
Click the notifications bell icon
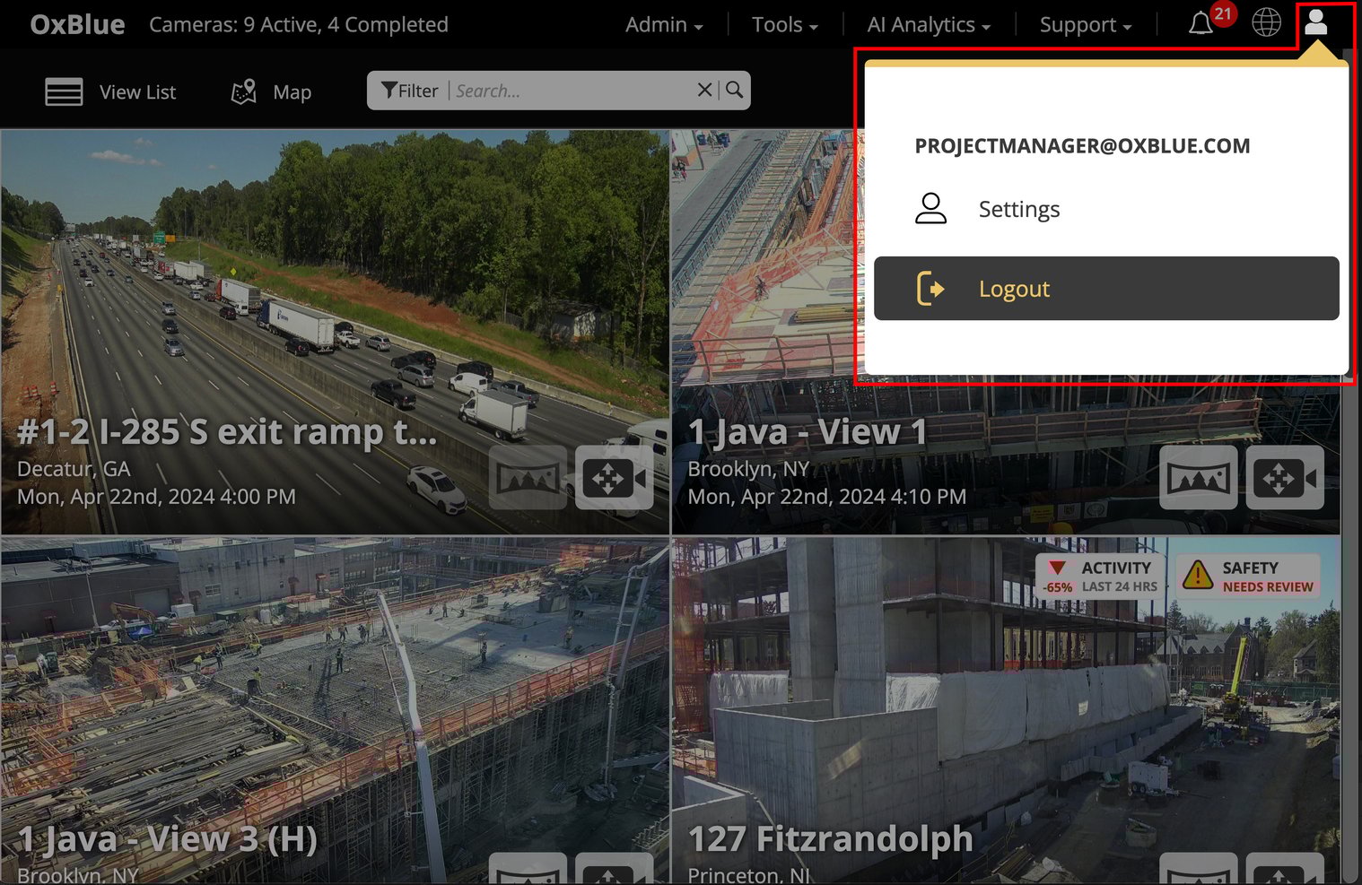(x=1201, y=24)
